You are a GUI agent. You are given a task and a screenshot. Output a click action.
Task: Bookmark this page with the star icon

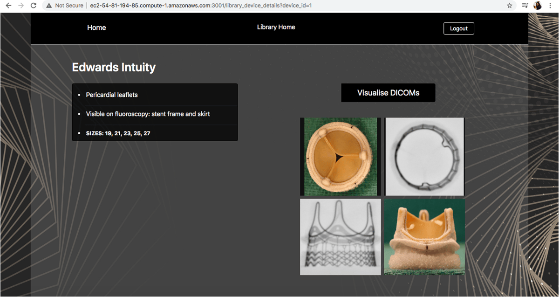[x=510, y=6]
